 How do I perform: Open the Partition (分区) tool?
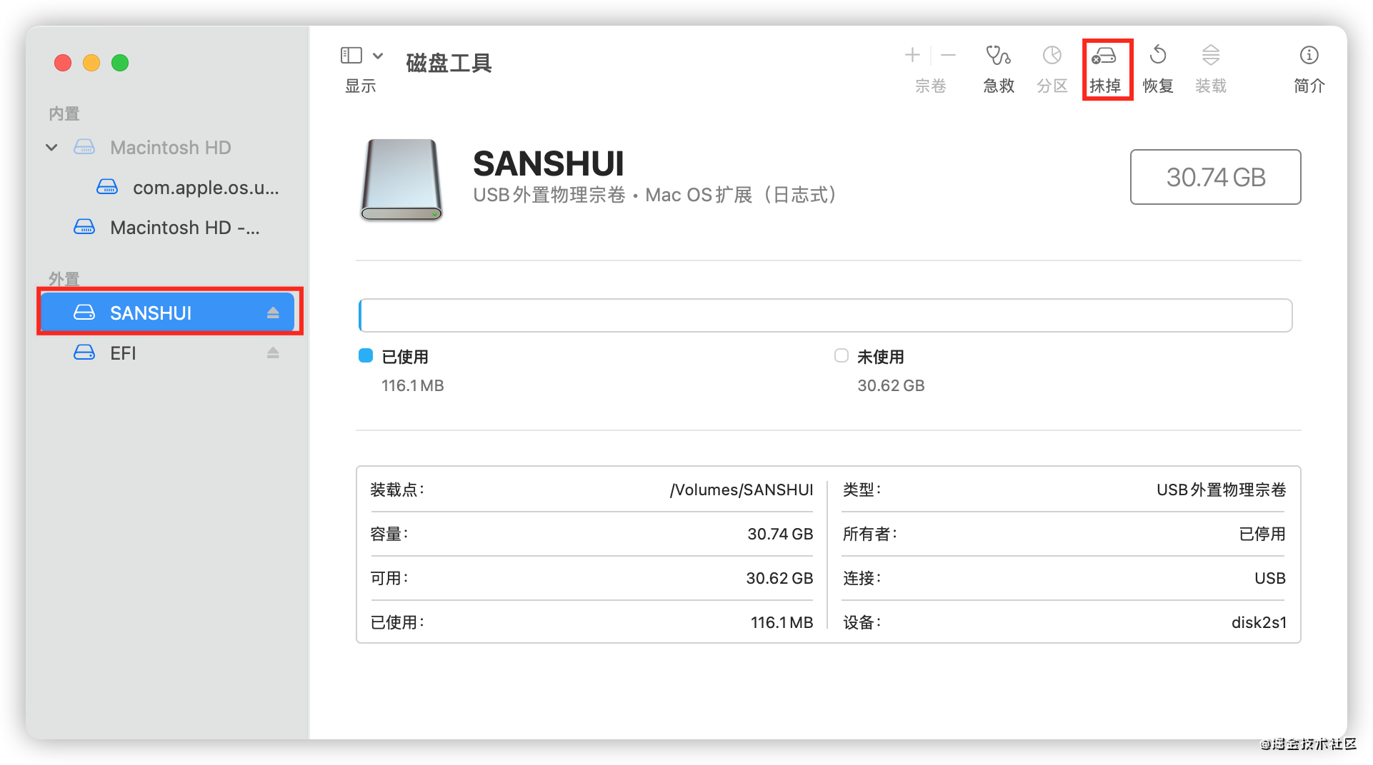pos(1052,69)
